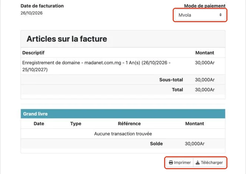Click the Sous-total amount 30,000Ar
Screen dimensions: 246x174
(x=205, y=80)
